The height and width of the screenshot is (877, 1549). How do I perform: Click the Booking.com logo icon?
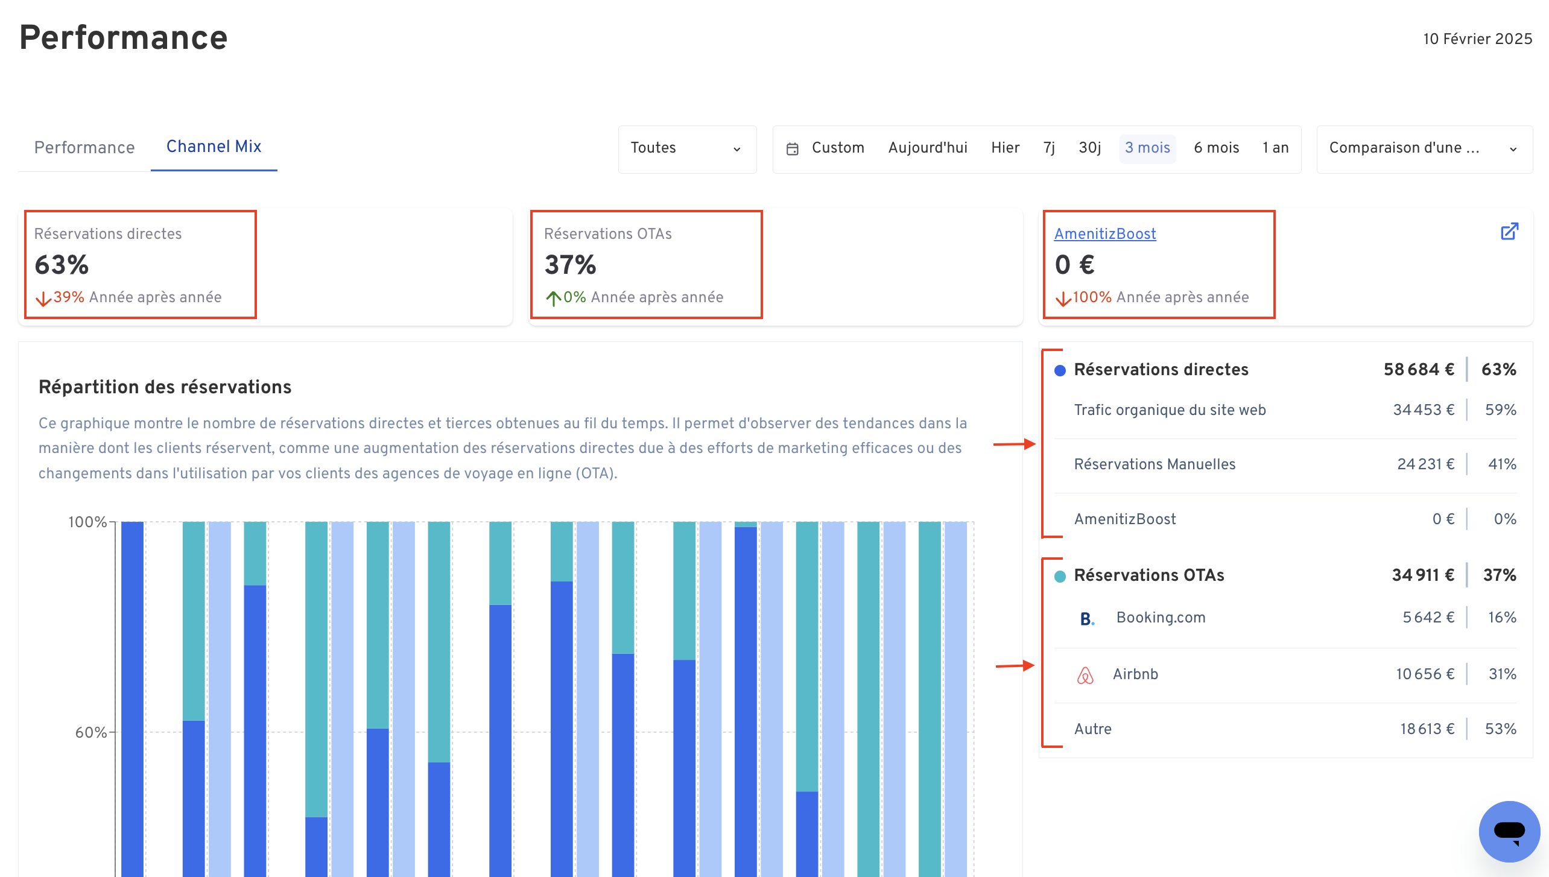click(1087, 619)
